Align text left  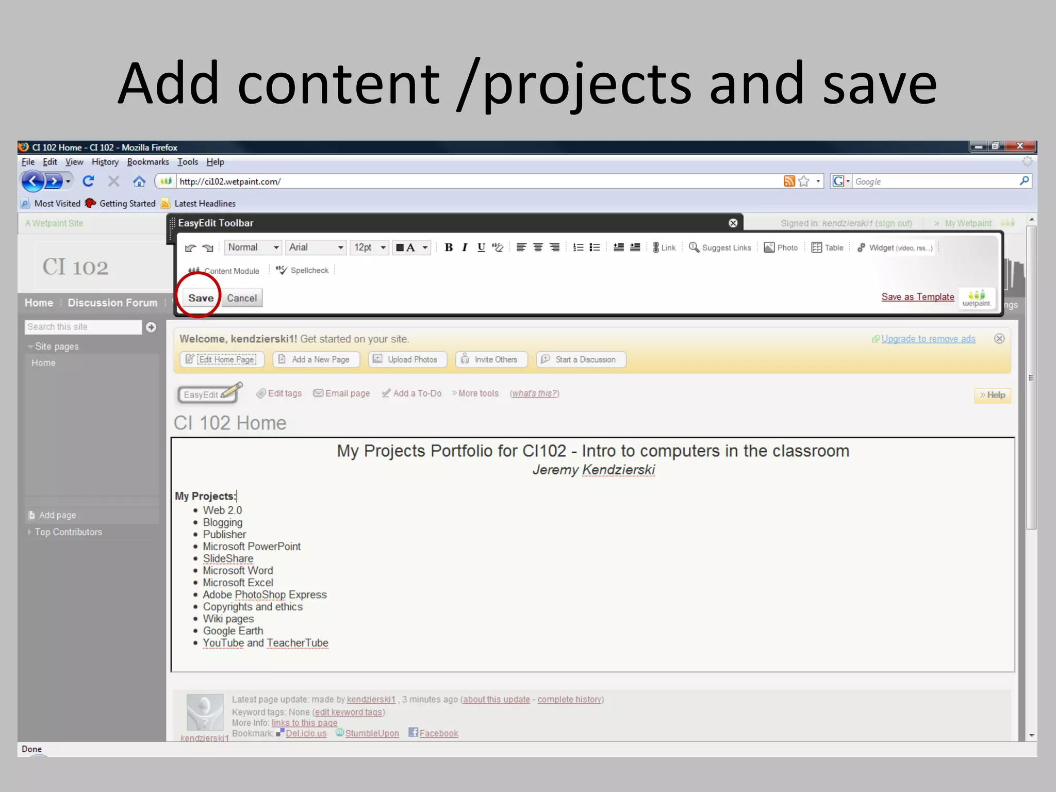521,247
